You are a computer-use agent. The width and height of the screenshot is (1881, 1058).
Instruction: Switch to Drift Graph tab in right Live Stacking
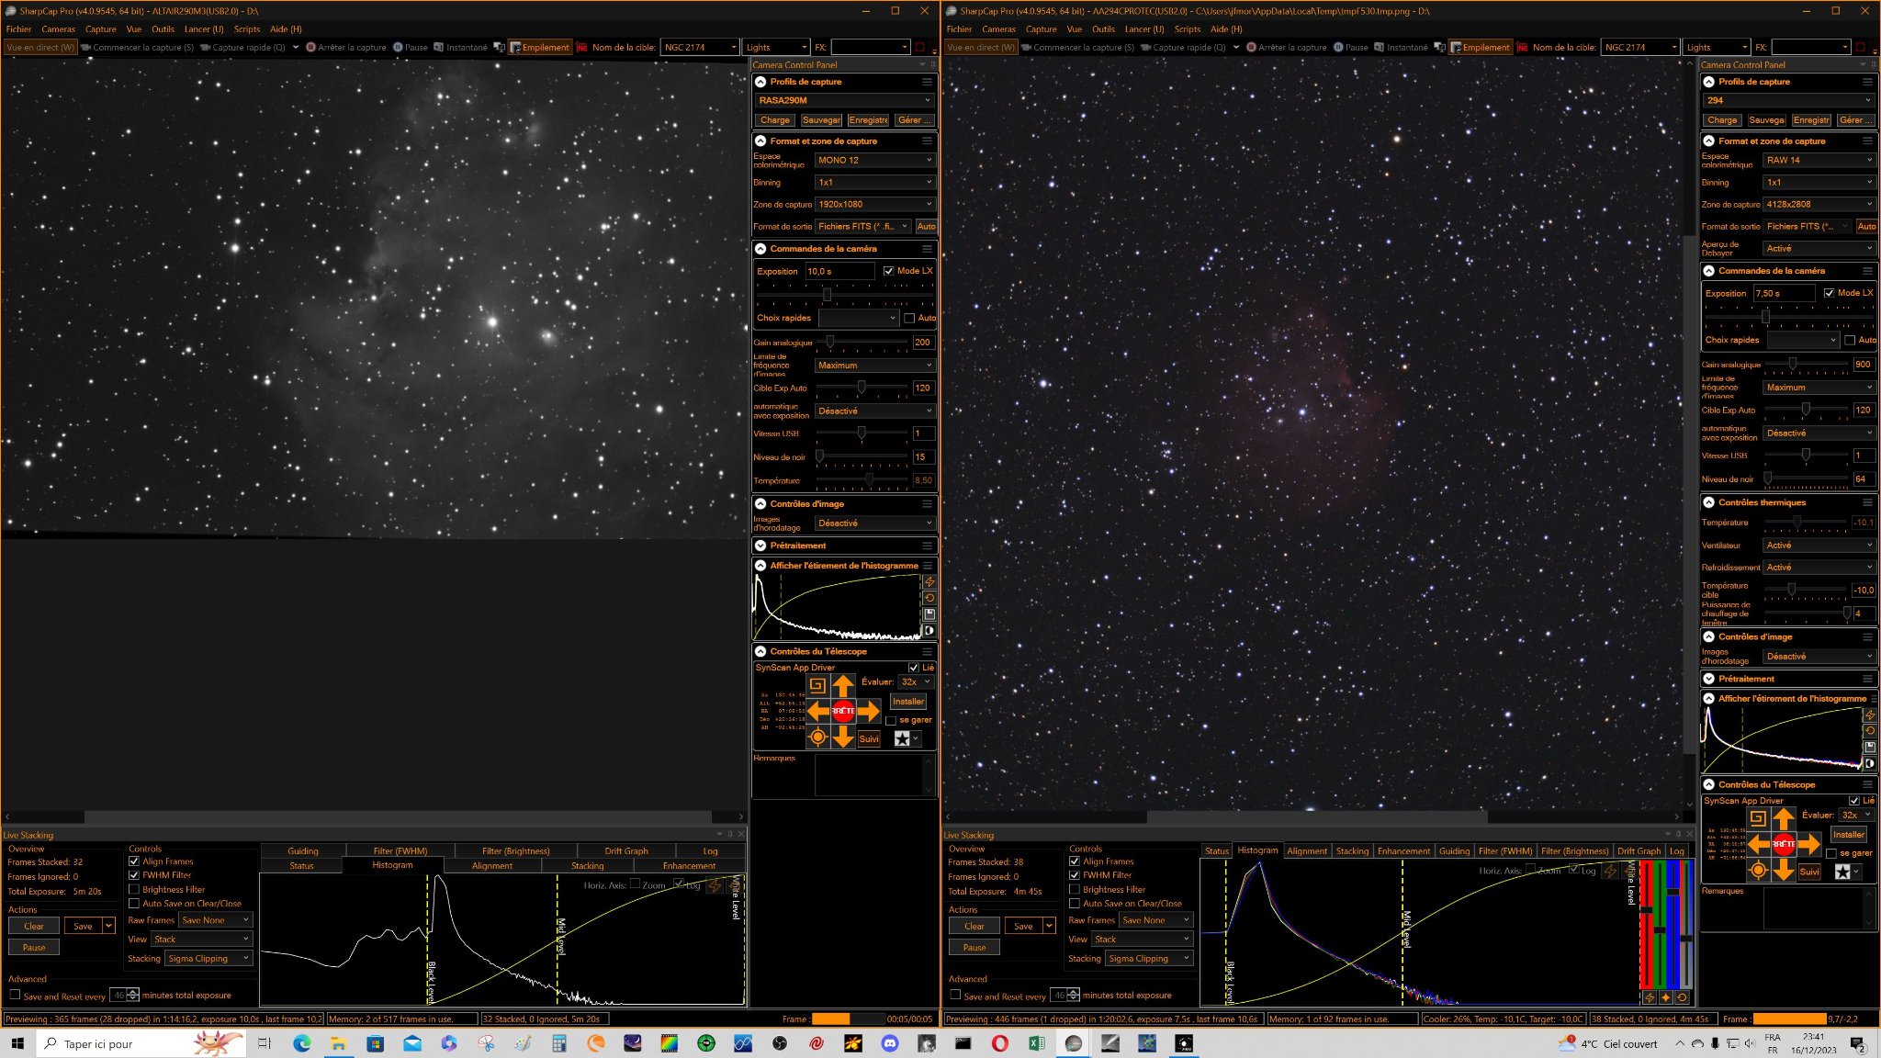coord(1639,851)
